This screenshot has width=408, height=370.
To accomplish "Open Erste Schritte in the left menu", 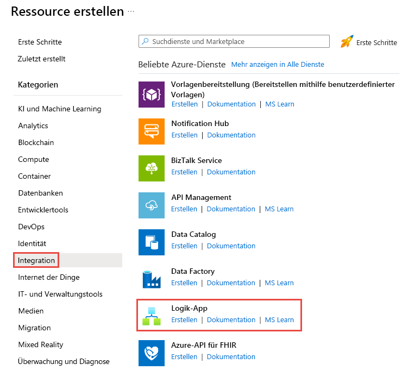I will coord(40,42).
